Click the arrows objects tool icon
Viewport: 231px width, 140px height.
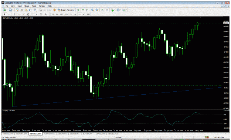coord(46,14)
